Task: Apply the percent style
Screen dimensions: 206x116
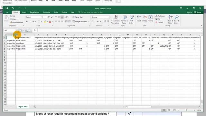Action: tap(98, 22)
